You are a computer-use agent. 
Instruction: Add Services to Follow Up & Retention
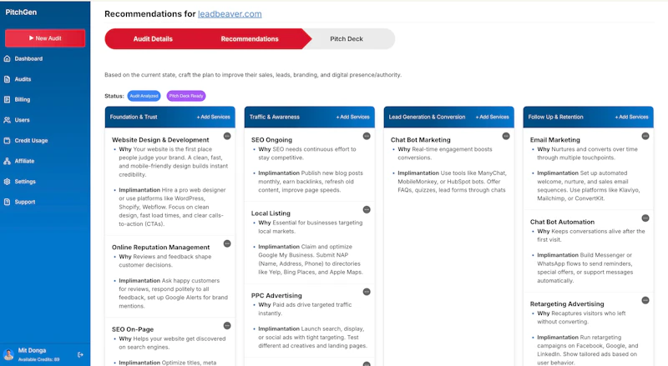pyautogui.click(x=631, y=117)
